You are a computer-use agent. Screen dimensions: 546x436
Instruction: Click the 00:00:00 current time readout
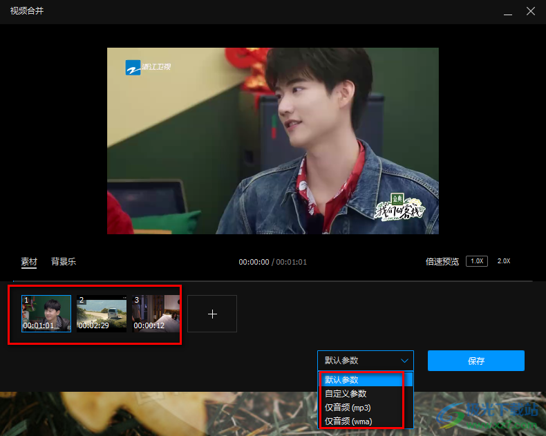(254, 262)
